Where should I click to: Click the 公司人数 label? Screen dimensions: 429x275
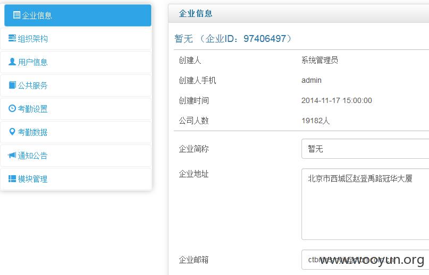(194, 121)
